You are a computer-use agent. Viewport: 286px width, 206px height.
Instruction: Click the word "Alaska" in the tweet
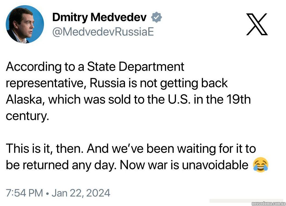pos(25,100)
